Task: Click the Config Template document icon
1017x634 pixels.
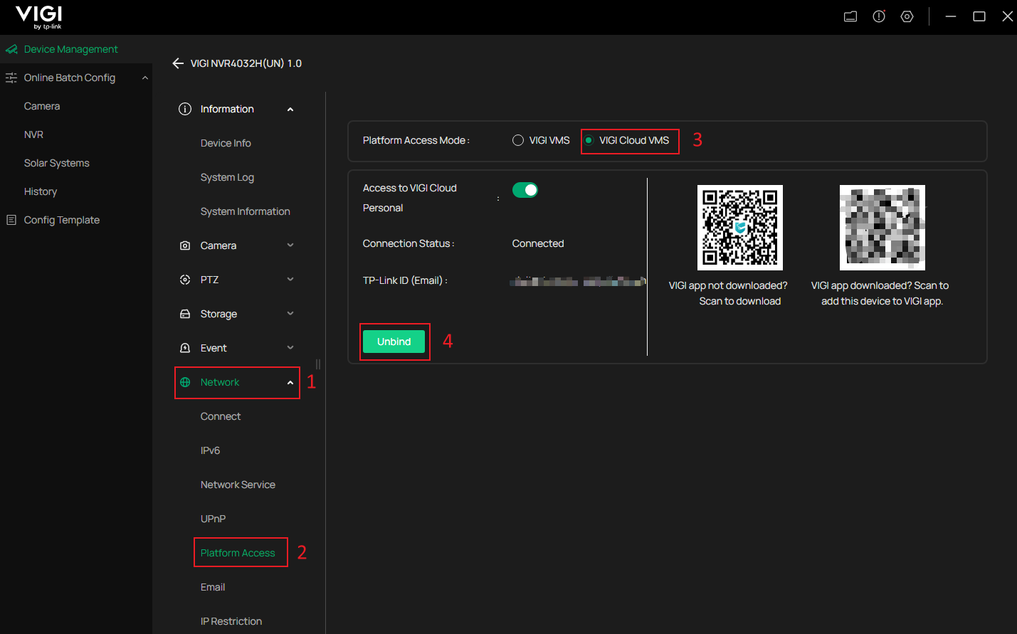Action: 11,220
